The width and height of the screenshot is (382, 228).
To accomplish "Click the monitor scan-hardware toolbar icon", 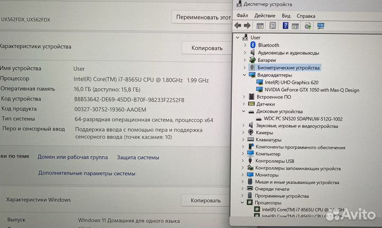I will click(x=321, y=25).
